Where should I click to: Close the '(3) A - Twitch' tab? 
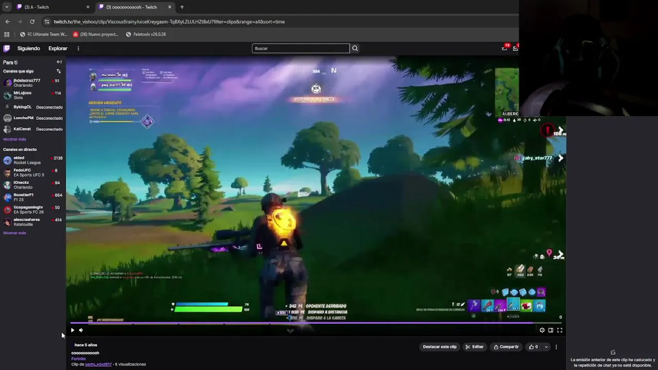(88, 7)
